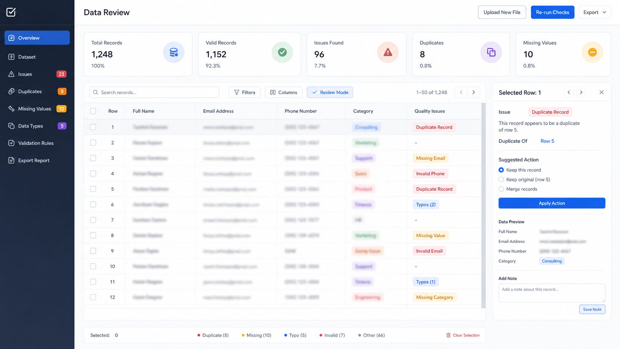Go to next records page
Image resolution: width=620 pixels, height=349 pixels.
point(474,92)
